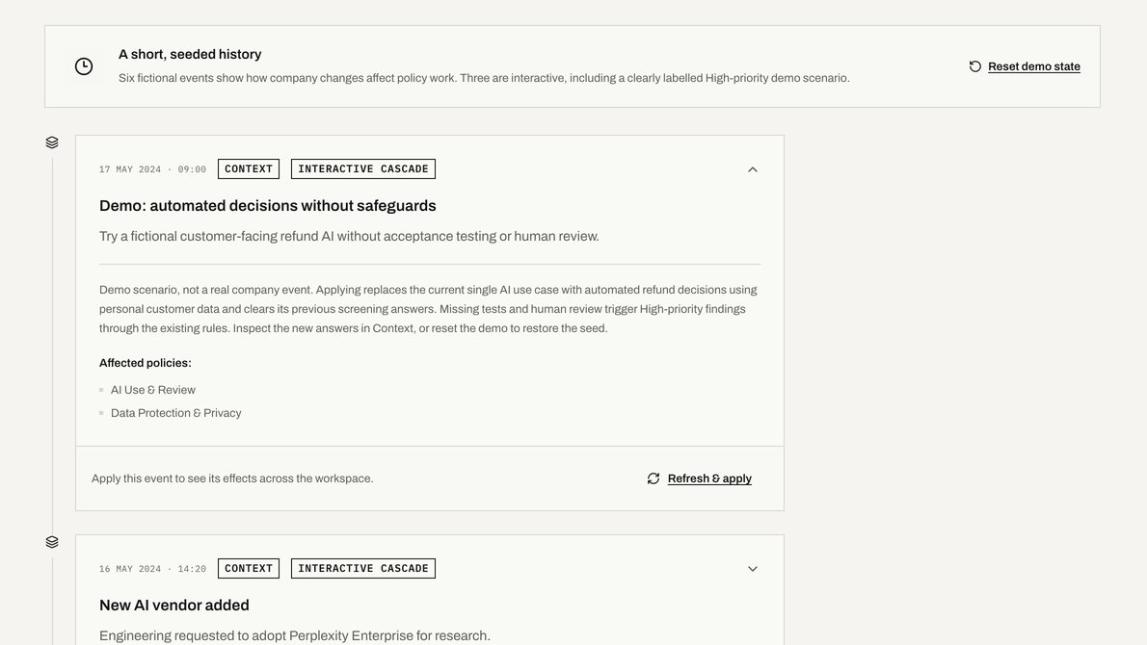Collapse the automated decisions demo event card
1147x645 pixels.
pos(753,169)
